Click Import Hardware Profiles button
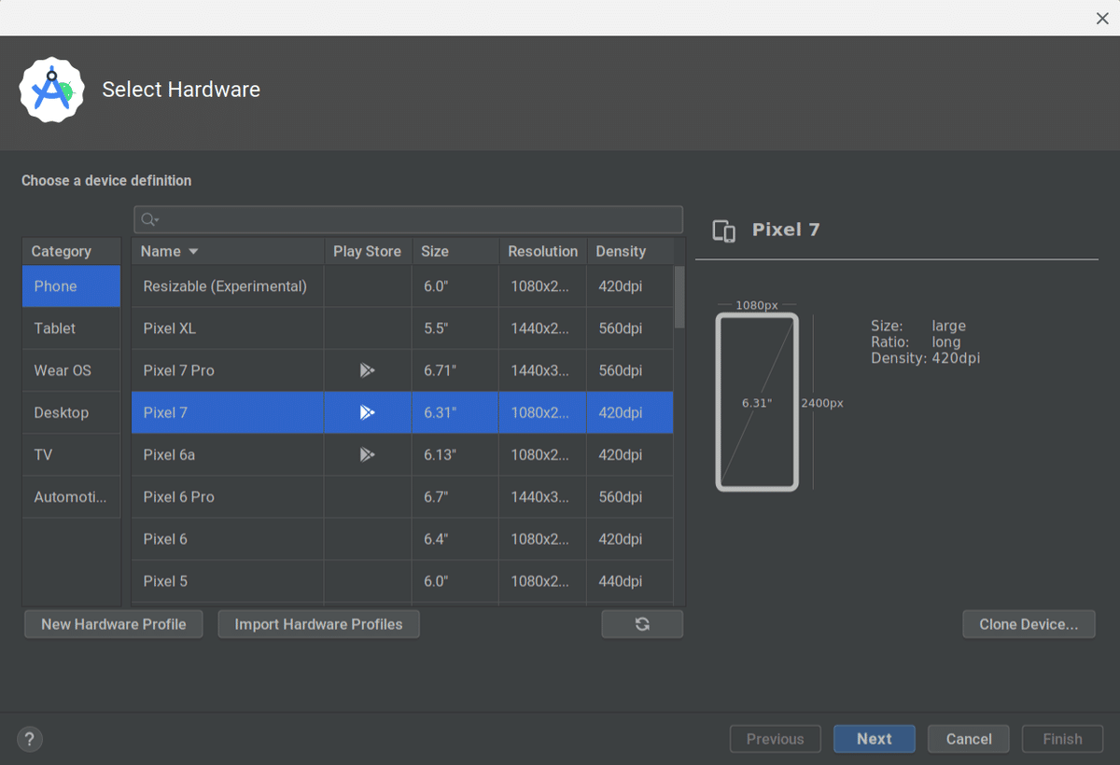1120x765 pixels. pos(318,624)
